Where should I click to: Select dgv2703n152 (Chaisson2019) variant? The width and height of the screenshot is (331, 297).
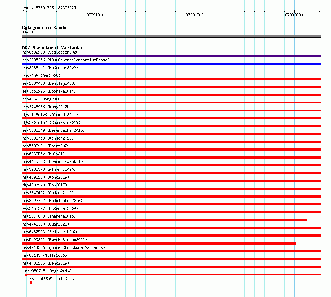[x=51, y=122]
